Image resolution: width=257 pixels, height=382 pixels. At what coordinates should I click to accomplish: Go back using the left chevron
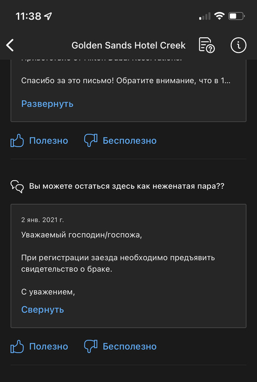coord(10,45)
